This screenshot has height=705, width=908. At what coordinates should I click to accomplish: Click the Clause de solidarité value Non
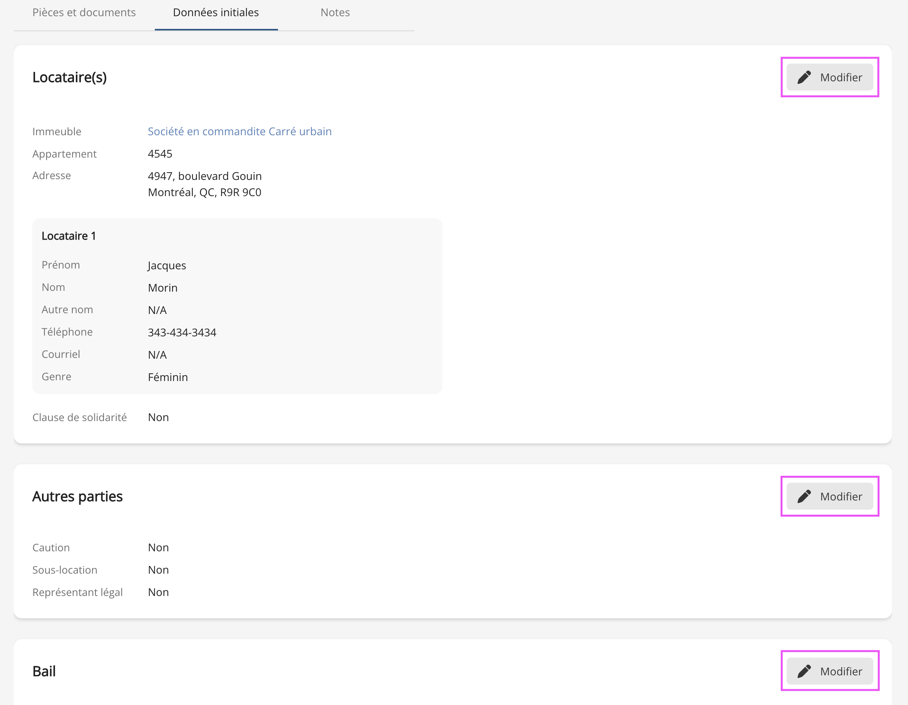[x=158, y=417]
